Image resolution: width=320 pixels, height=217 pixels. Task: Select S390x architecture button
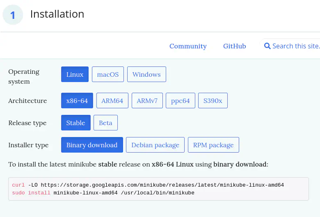(213, 101)
